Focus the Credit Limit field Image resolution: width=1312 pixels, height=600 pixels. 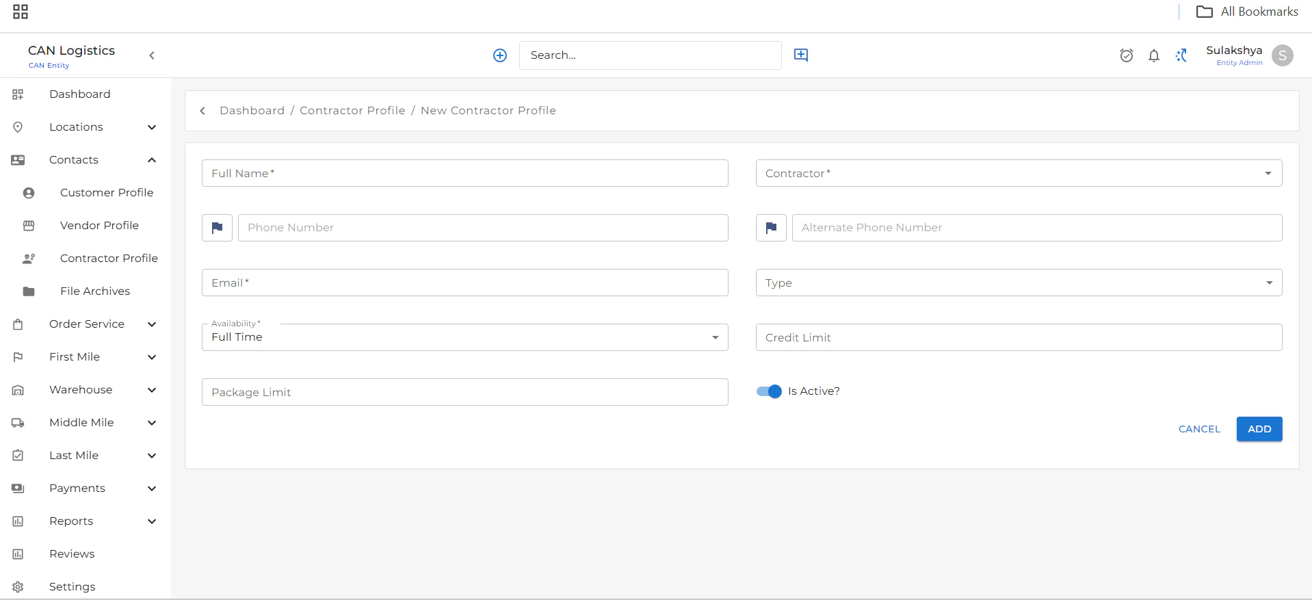(1019, 337)
